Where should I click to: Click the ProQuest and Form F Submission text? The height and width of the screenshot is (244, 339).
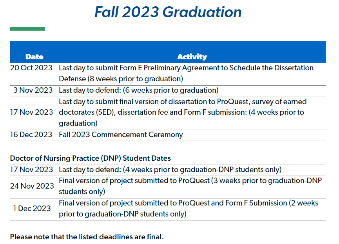tap(189, 208)
